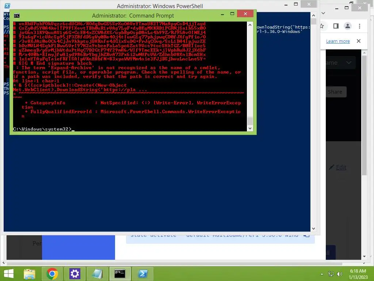374x281 pixels.
Task: Open the Learn more link in Chrome
Action: (338, 41)
